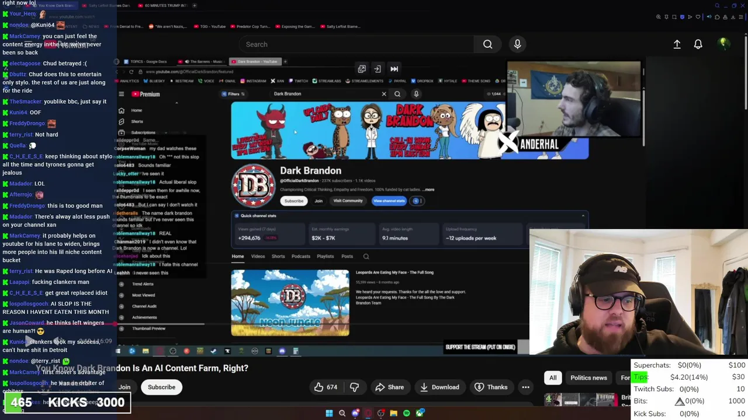Click the YouTube Premium logo in the stream
The width and height of the screenshot is (748, 420).
[x=146, y=94]
